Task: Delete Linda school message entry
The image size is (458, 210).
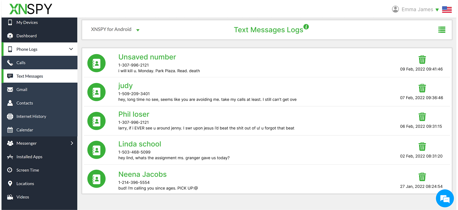Action: tap(422, 147)
